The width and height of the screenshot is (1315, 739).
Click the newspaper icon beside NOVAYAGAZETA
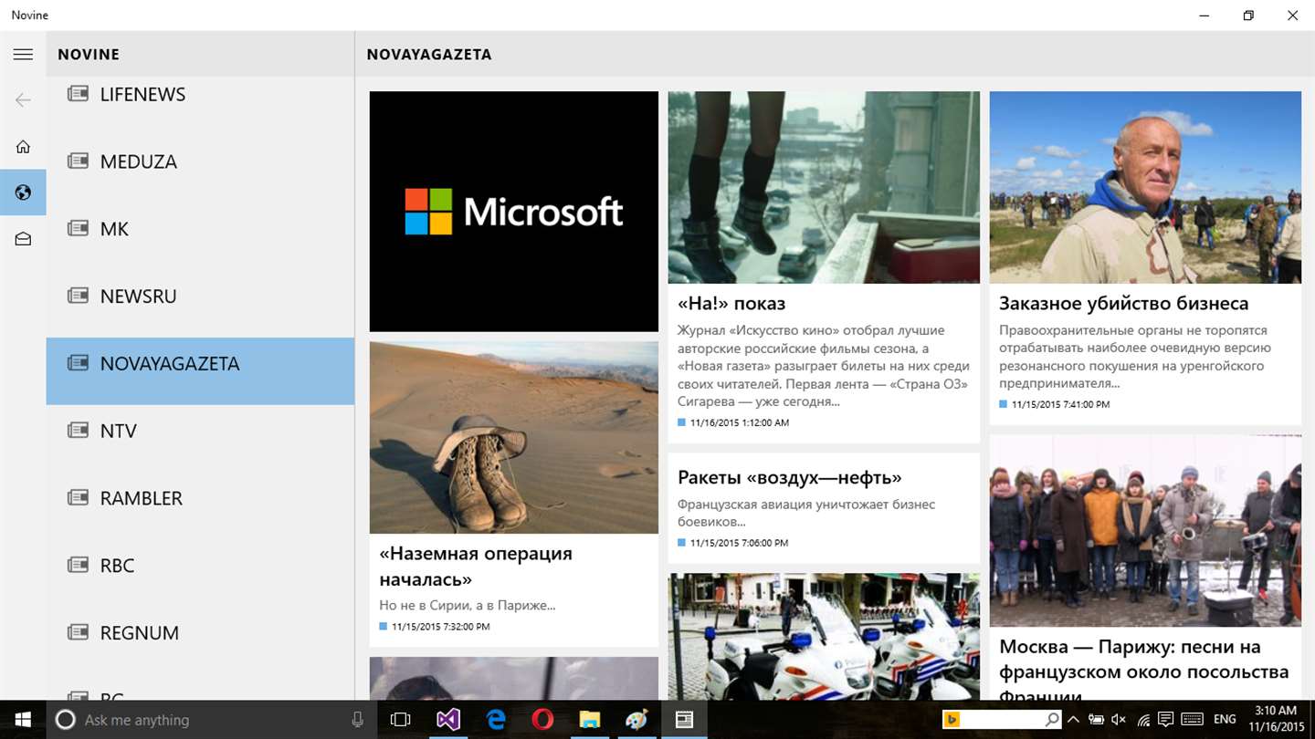[x=78, y=363]
